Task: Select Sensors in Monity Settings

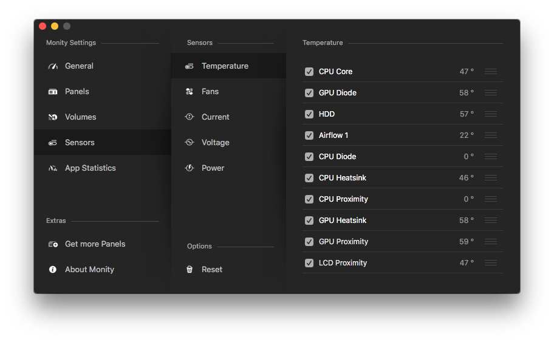Action: click(80, 143)
